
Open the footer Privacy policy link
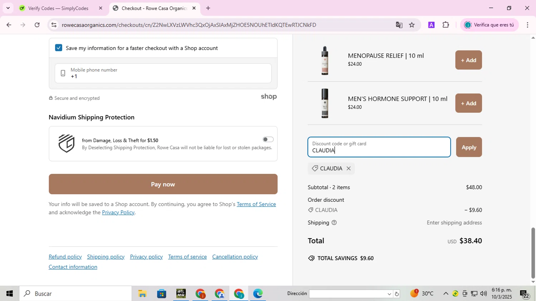pos(146,257)
